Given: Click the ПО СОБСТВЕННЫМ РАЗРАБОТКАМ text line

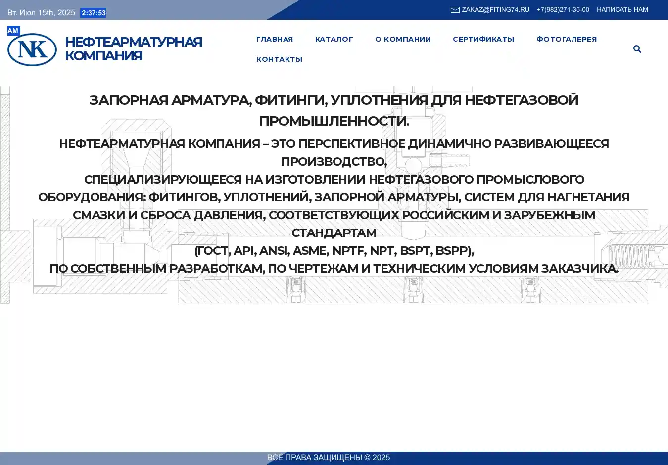Looking at the screenshot, I should tap(334, 269).
